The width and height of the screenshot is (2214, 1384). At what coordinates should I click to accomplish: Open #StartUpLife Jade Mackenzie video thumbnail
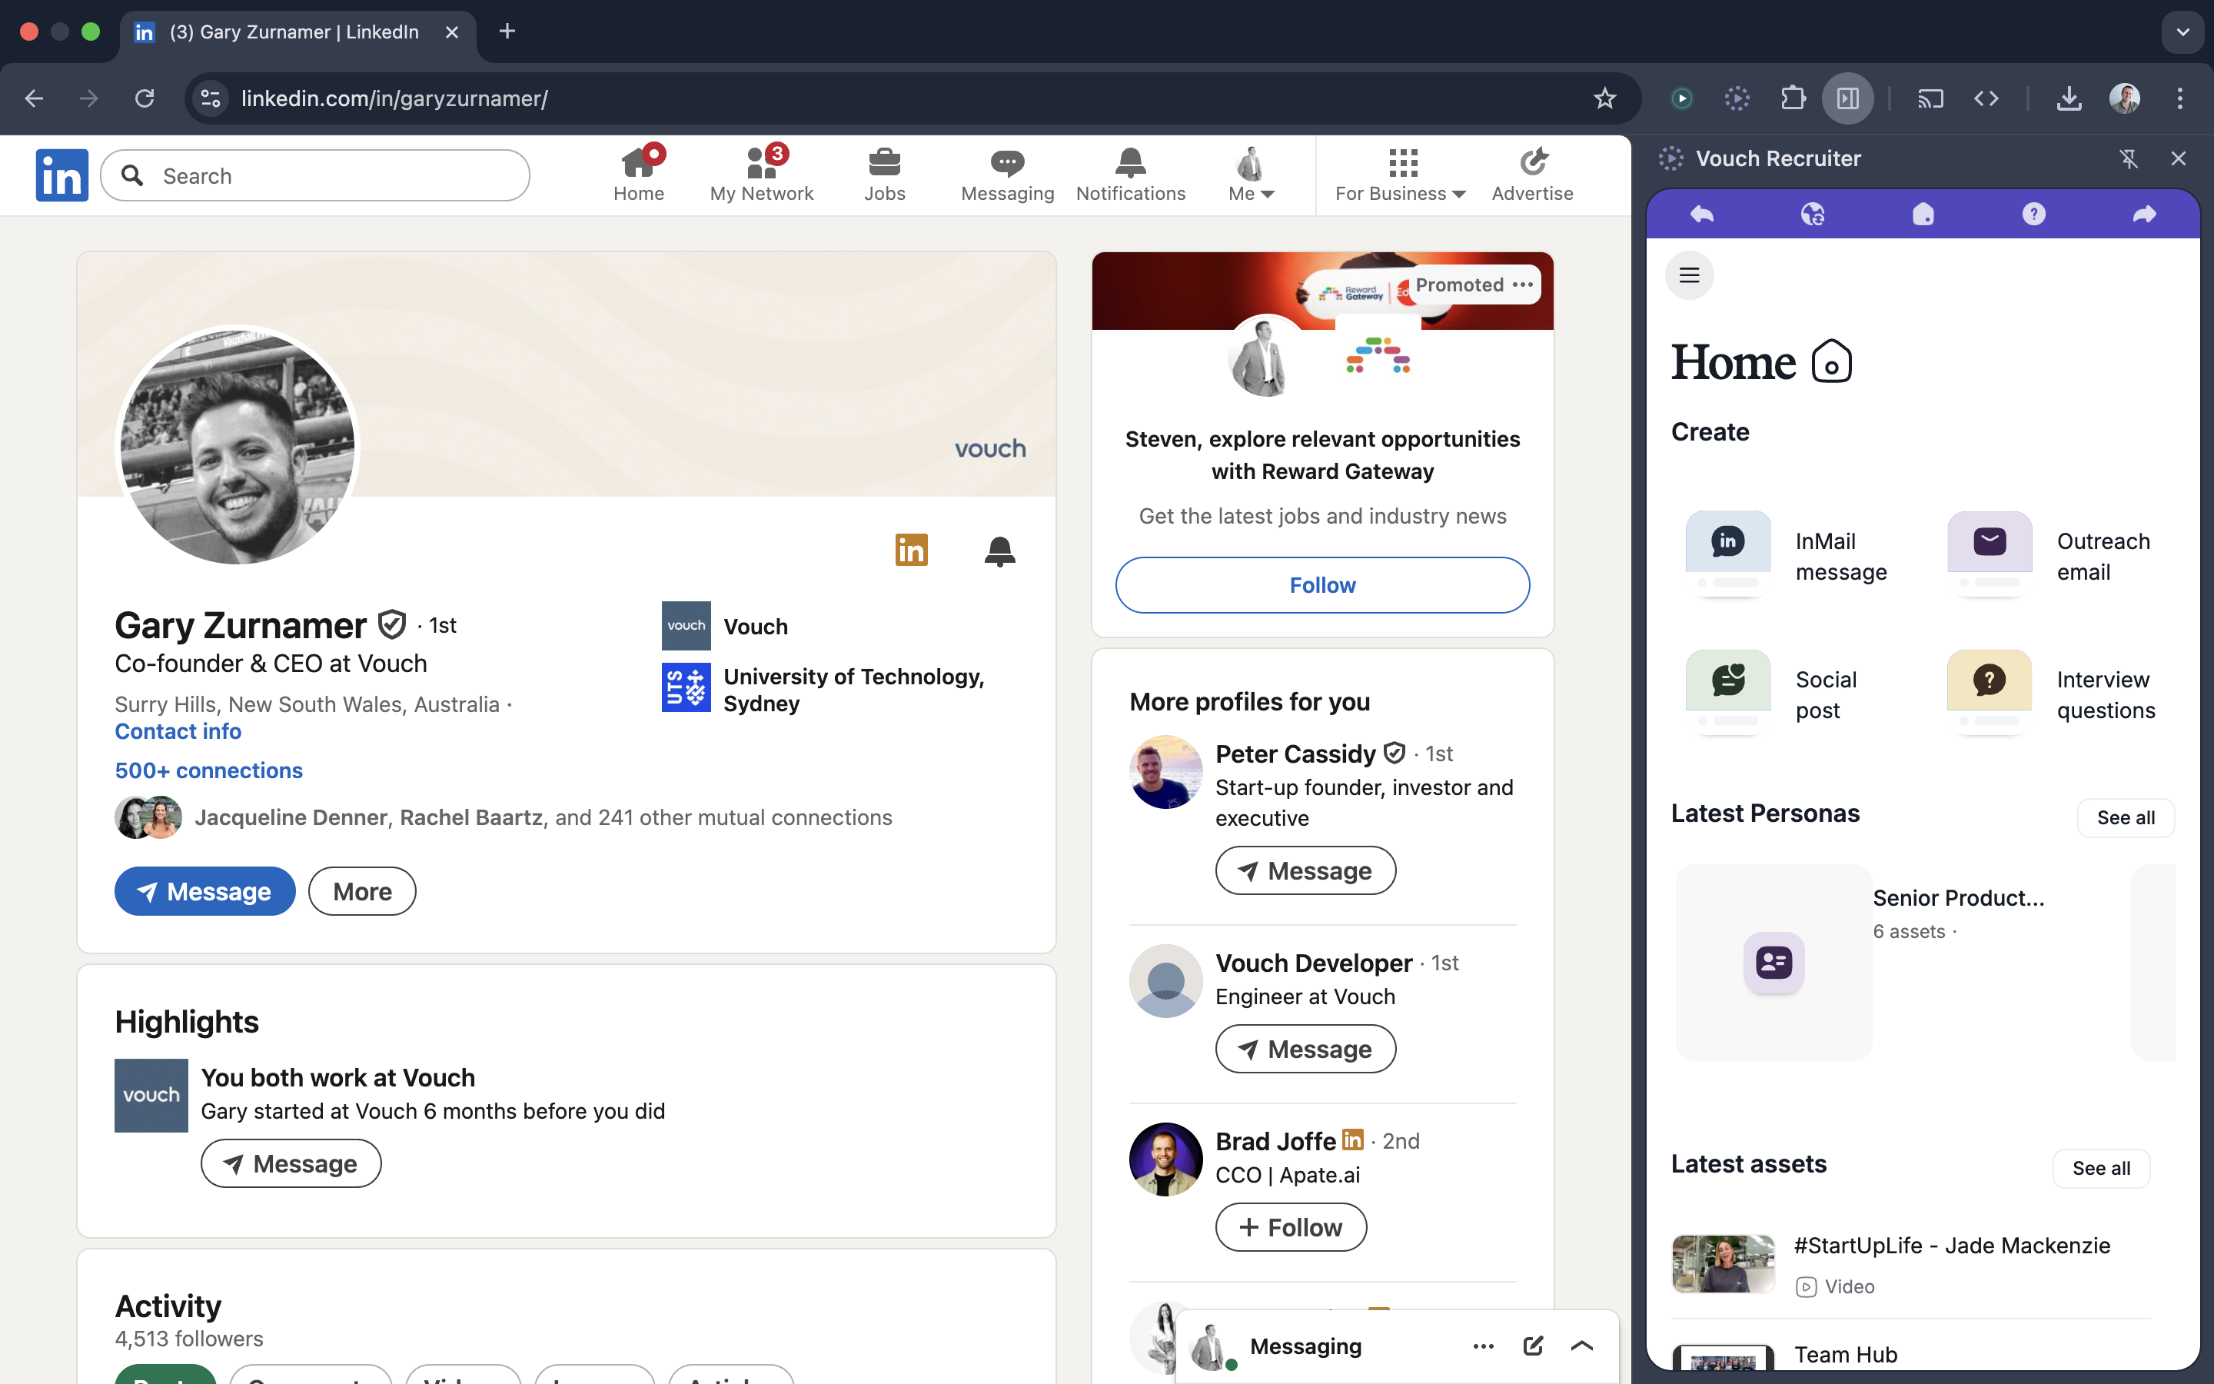coord(1723,1263)
